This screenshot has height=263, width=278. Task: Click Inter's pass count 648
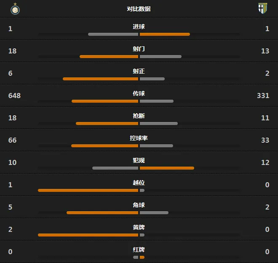point(15,96)
